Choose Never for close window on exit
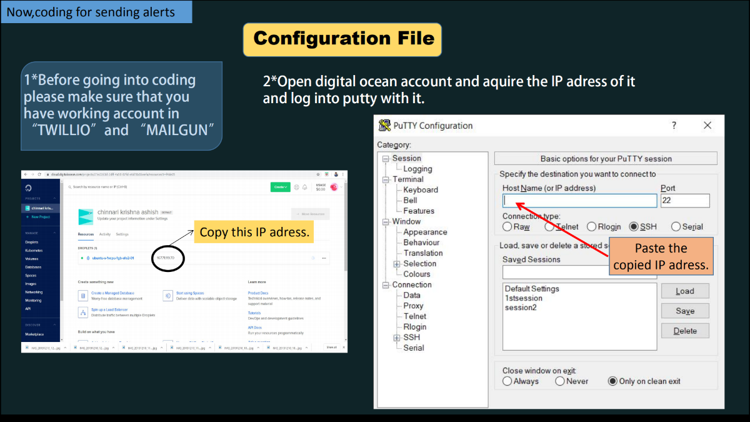750x422 pixels. click(x=560, y=381)
